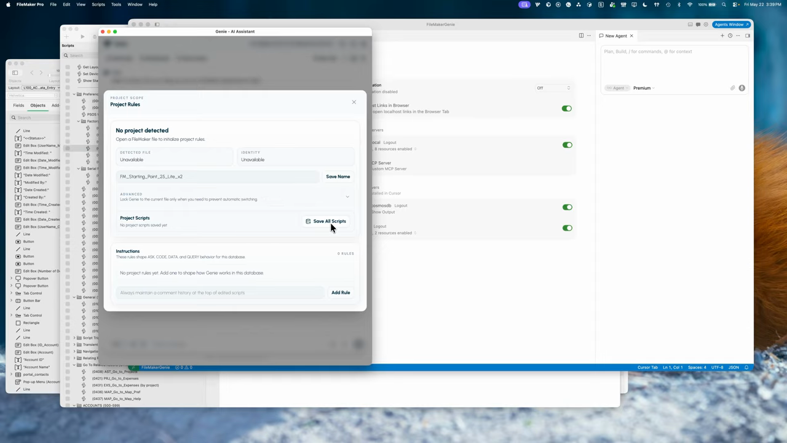Click Save Name next to the file name field
The width and height of the screenshot is (787, 443).
pyautogui.click(x=338, y=177)
